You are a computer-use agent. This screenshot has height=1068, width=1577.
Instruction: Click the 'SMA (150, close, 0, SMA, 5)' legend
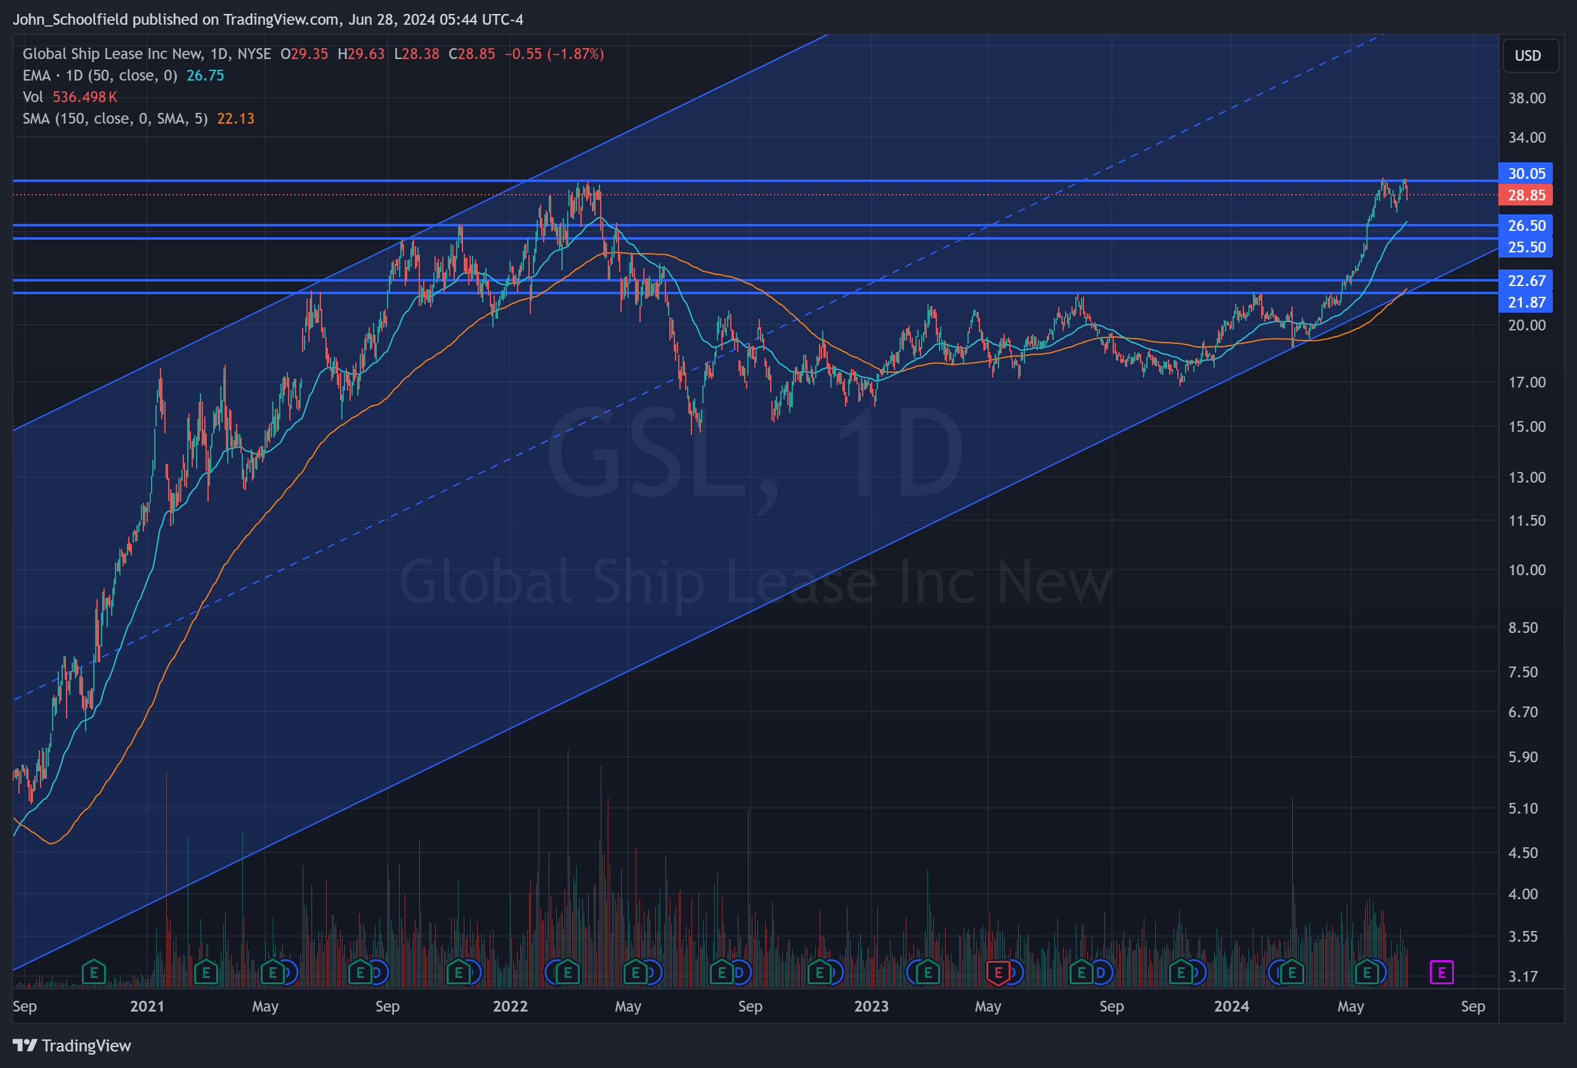pyautogui.click(x=115, y=119)
